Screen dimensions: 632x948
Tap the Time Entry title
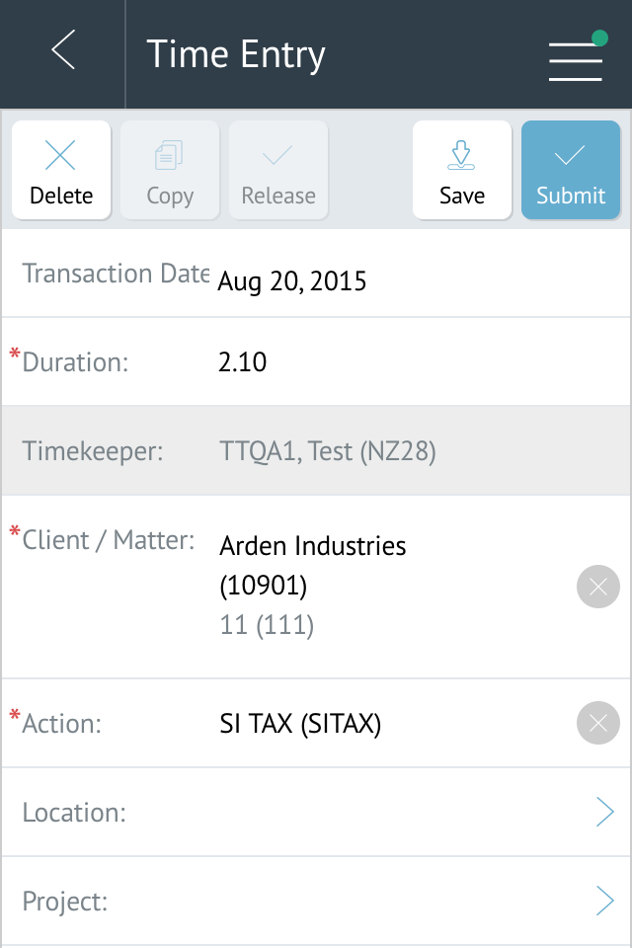coord(236,54)
